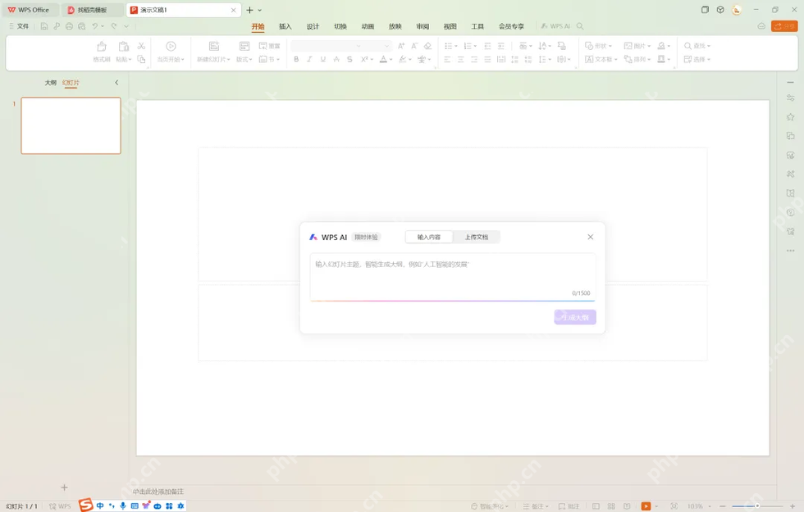Click the Save icon in the quick toolbar

click(44, 26)
